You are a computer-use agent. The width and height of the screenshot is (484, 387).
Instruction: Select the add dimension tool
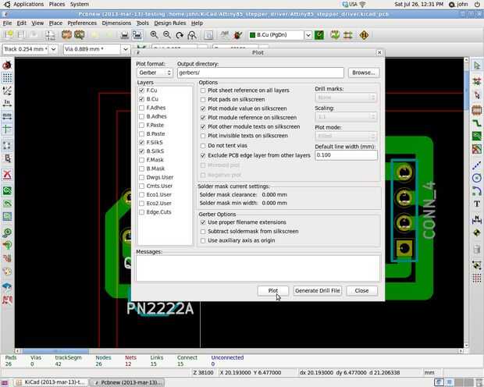click(477, 220)
